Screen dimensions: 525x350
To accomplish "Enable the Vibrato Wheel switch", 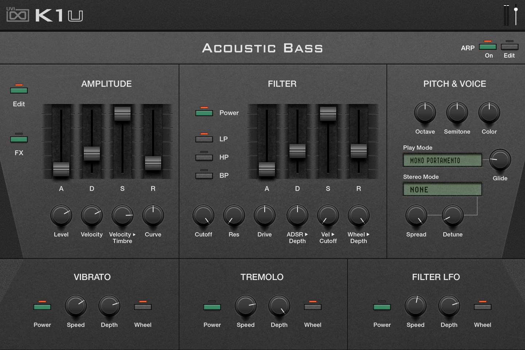I will pyautogui.click(x=143, y=307).
